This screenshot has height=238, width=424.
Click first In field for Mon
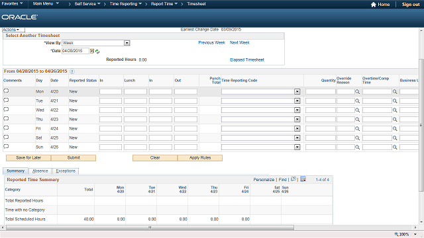point(111,92)
